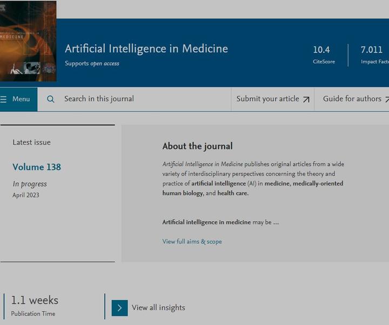Image resolution: width=389 pixels, height=325 pixels.
Task: Click the Submit your article arrow icon
Action: tap(306, 100)
